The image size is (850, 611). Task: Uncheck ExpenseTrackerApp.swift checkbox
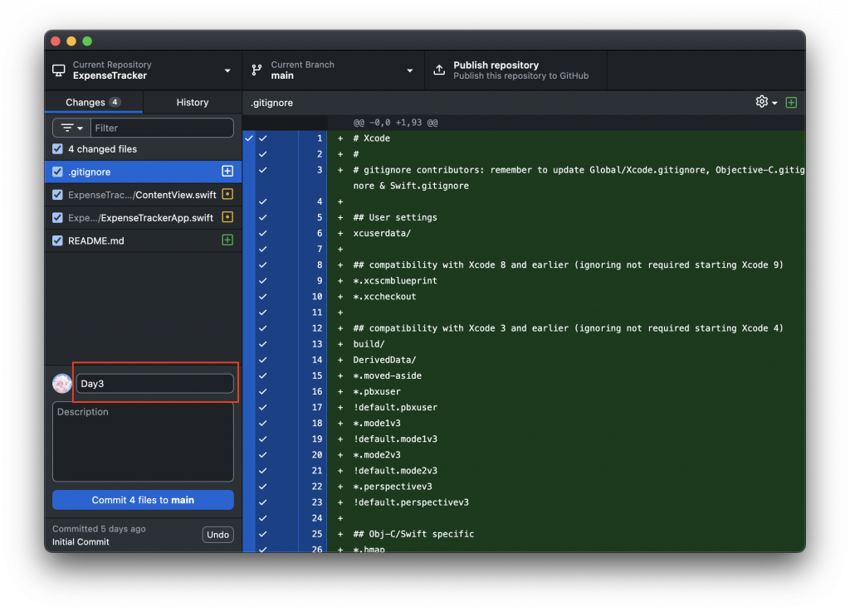(x=57, y=217)
